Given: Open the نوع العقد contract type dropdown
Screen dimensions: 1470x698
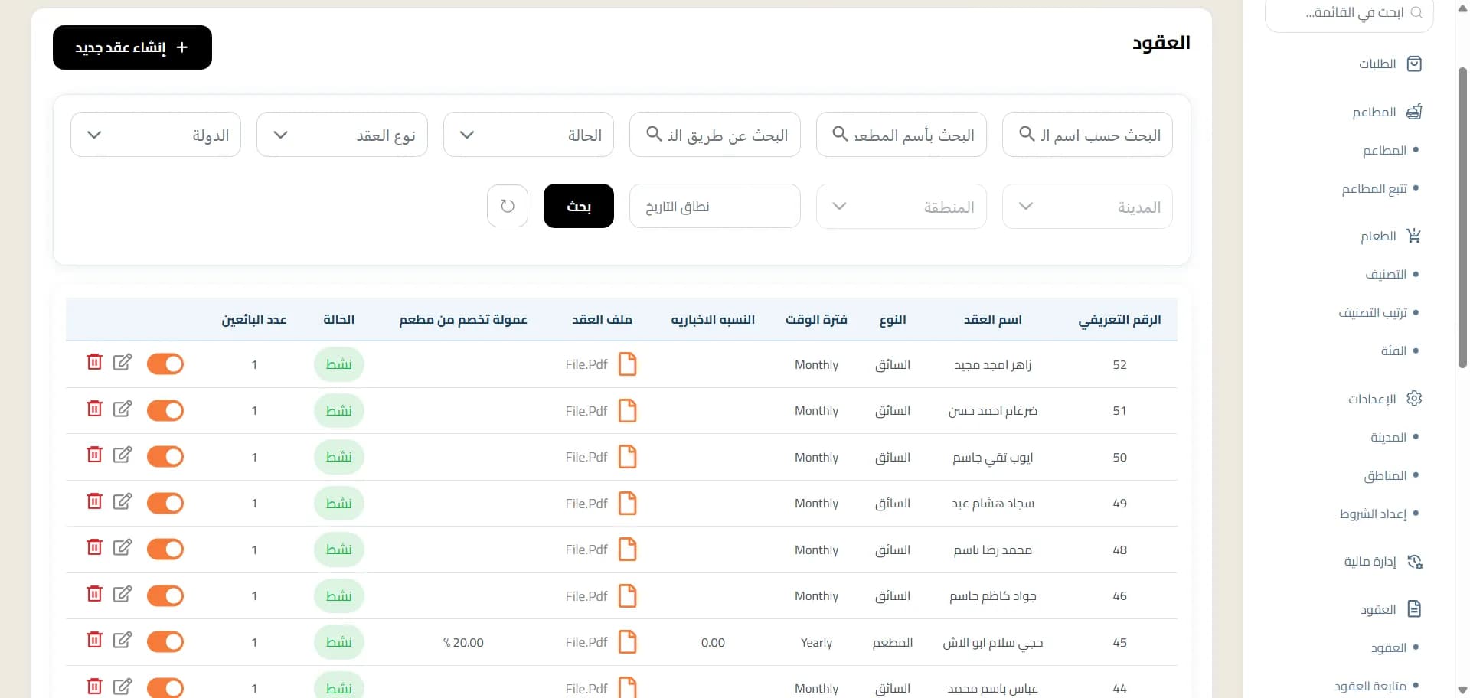Looking at the screenshot, I should click(x=342, y=135).
